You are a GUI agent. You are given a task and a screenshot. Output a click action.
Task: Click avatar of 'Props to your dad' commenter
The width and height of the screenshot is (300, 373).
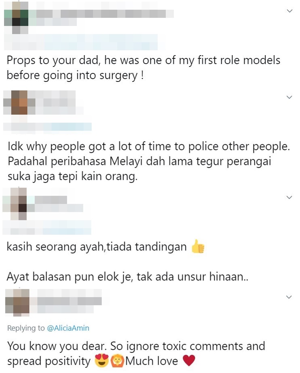point(16,17)
